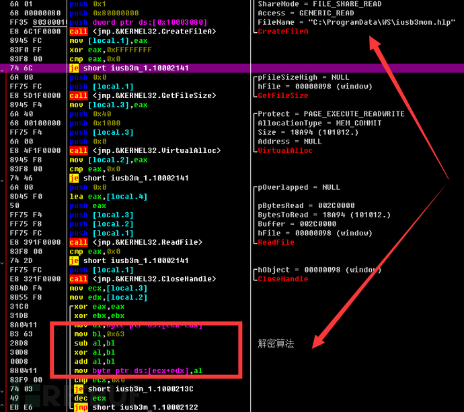Click the red ReadFile comment label
The height and width of the screenshot is (412, 464).
coord(276,242)
